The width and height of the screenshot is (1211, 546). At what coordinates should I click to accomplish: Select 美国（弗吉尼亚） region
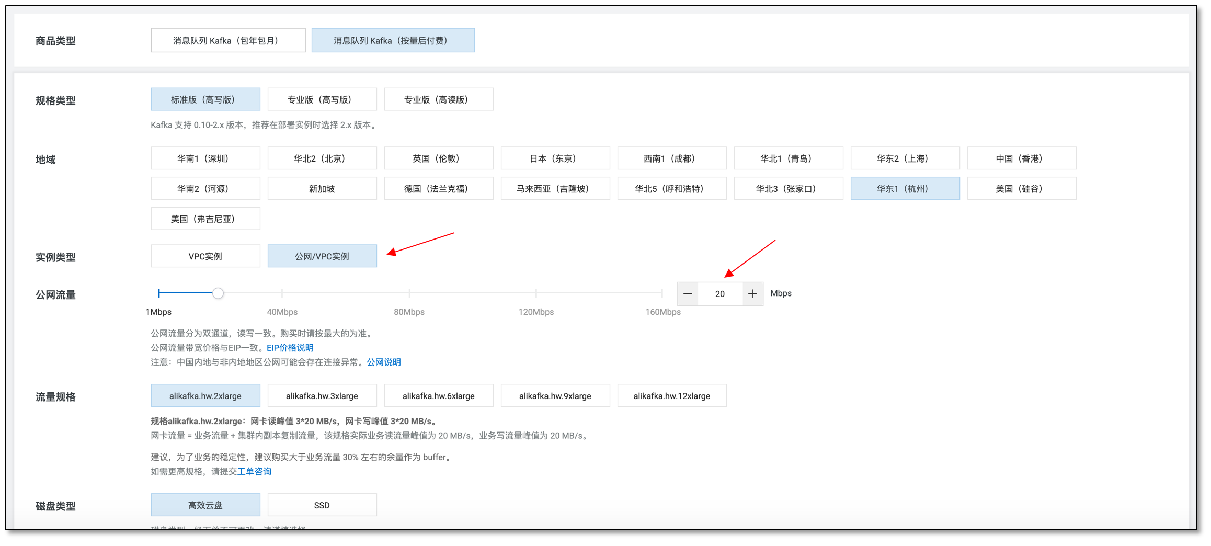coord(205,219)
